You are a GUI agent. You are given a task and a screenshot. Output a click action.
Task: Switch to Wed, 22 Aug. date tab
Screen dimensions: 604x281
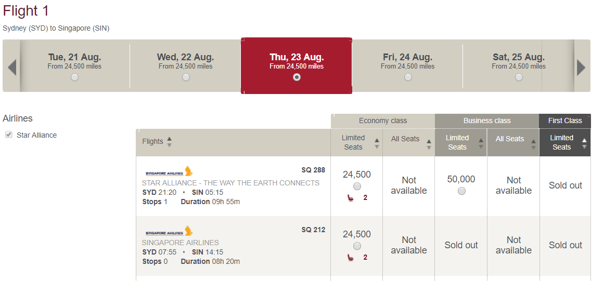pyautogui.click(x=186, y=66)
